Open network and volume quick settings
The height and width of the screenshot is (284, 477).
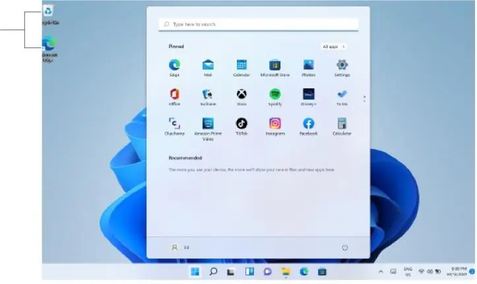click(x=430, y=271)
